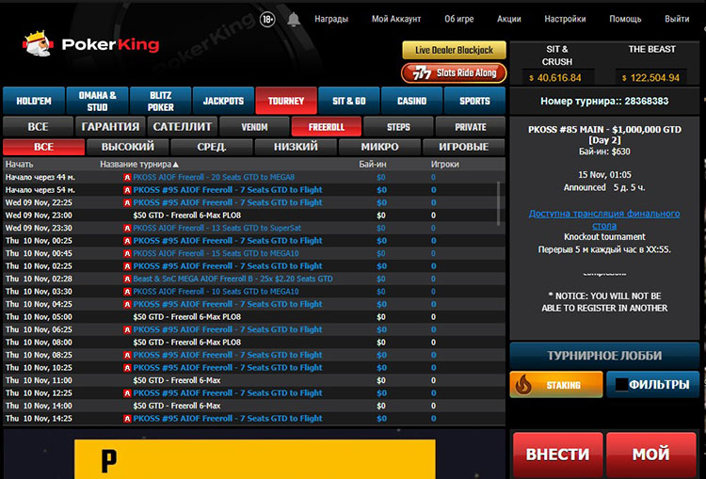The height and width of the screenshot is (479, 706).
Task: Click the 18+ age restriction icon
Action: 267,20
